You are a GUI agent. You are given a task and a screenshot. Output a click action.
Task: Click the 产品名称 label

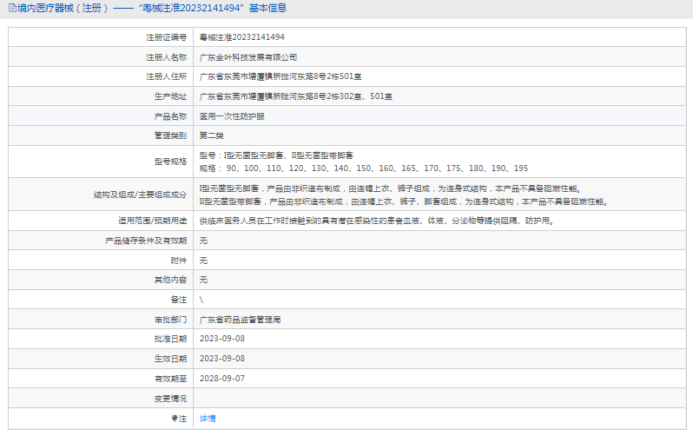pos(170,116)
